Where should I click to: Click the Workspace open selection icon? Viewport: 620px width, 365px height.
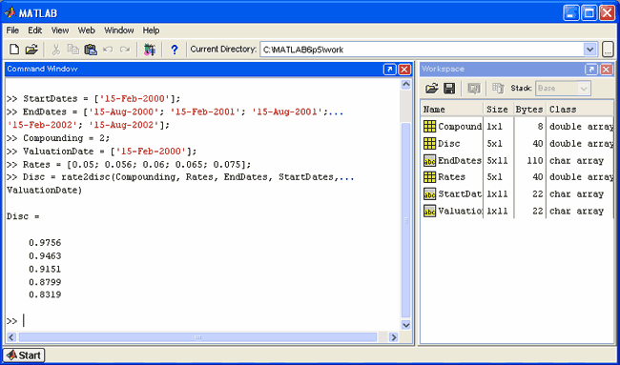click(474, 89)
